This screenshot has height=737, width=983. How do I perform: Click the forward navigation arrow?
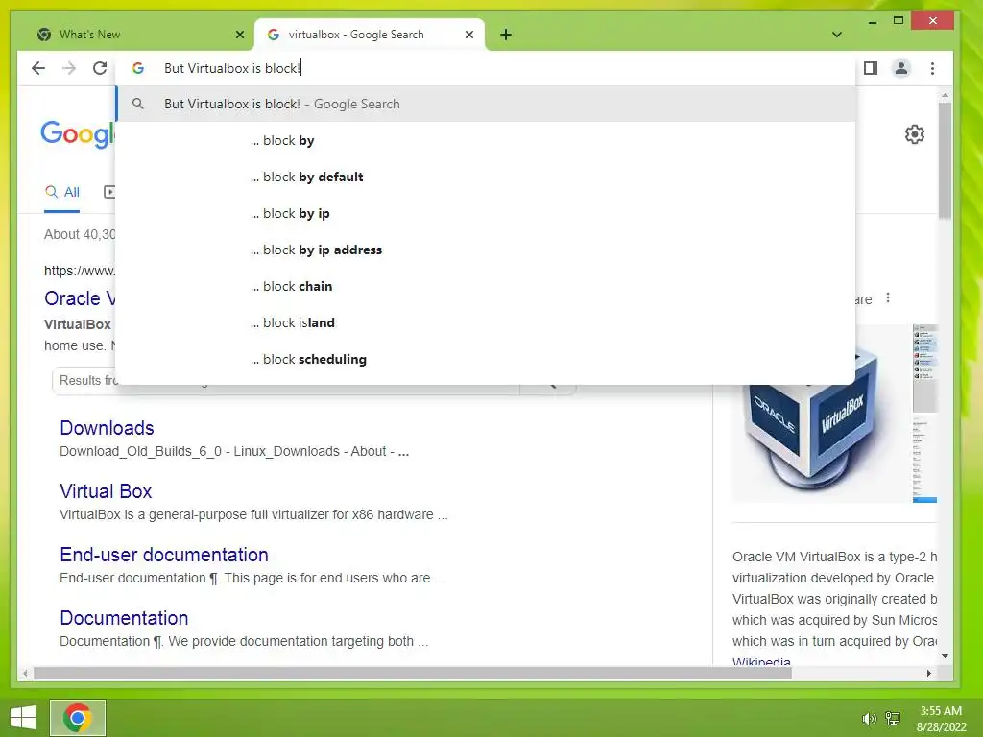click(69, 68)
